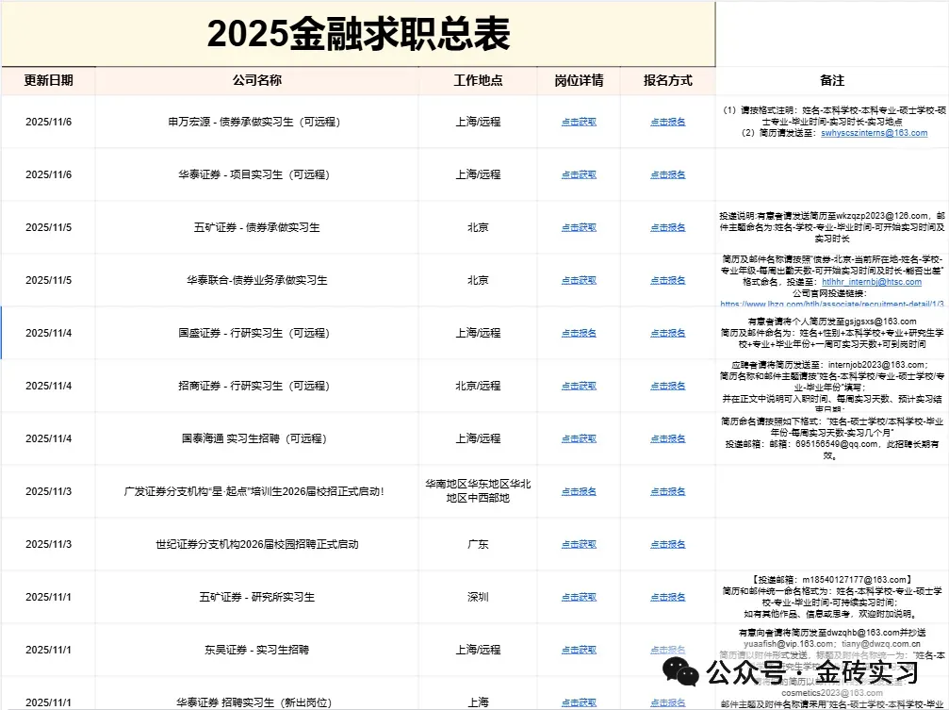
Task: Open 岗位详情 link for 广发证券 星·起点 培训生
Action: [579, 491]
